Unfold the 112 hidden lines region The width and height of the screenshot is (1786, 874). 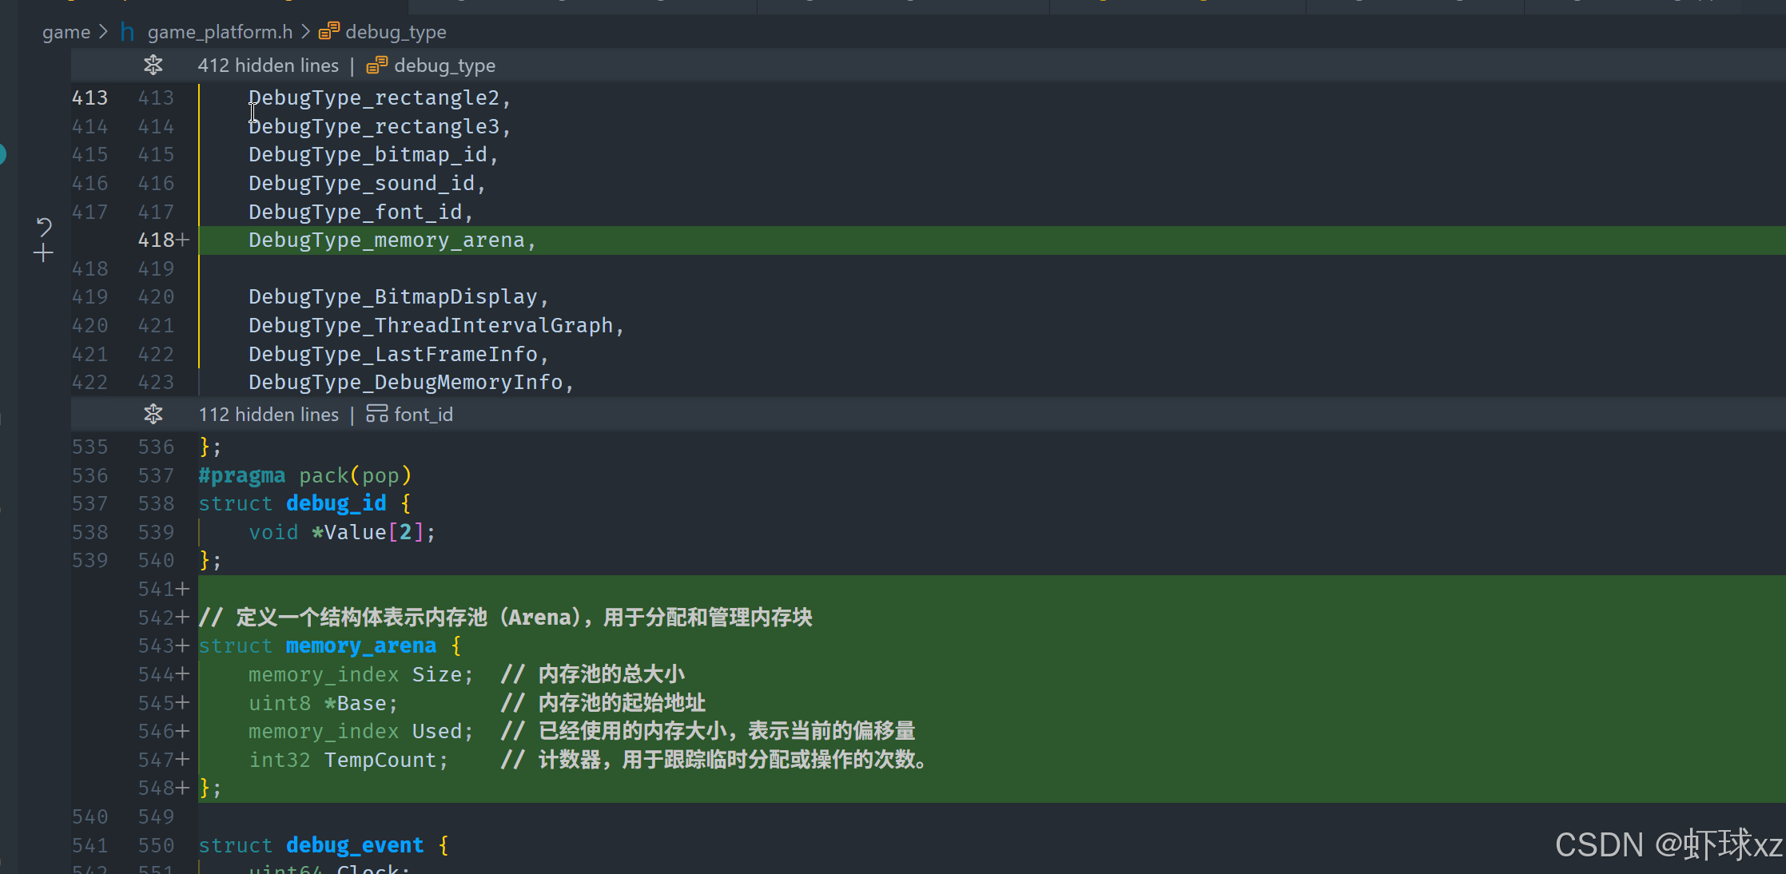[x=153, y=414]
